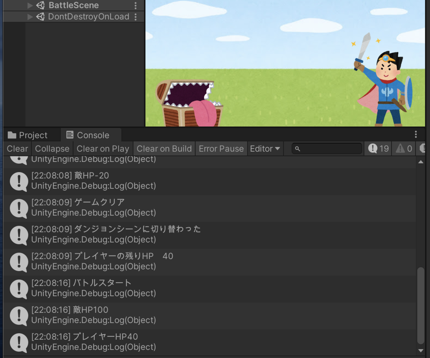Toggle the Collapse option in Console

click(52, 149)
